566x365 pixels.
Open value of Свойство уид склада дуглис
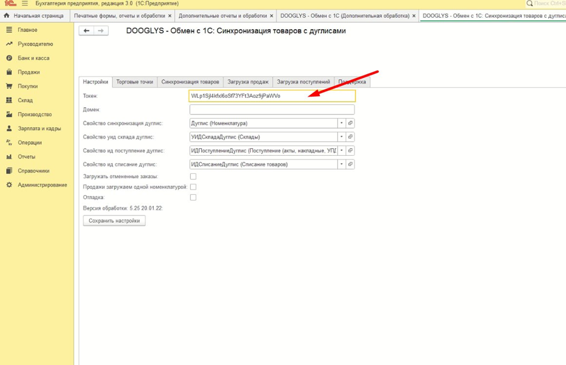click(350, 137)
